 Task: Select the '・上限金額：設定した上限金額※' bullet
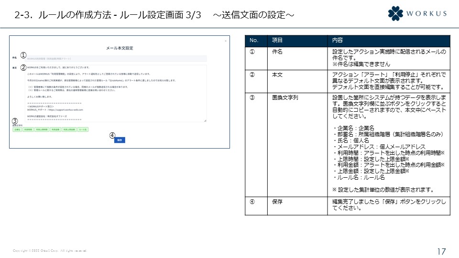click(x=371, y=171)
